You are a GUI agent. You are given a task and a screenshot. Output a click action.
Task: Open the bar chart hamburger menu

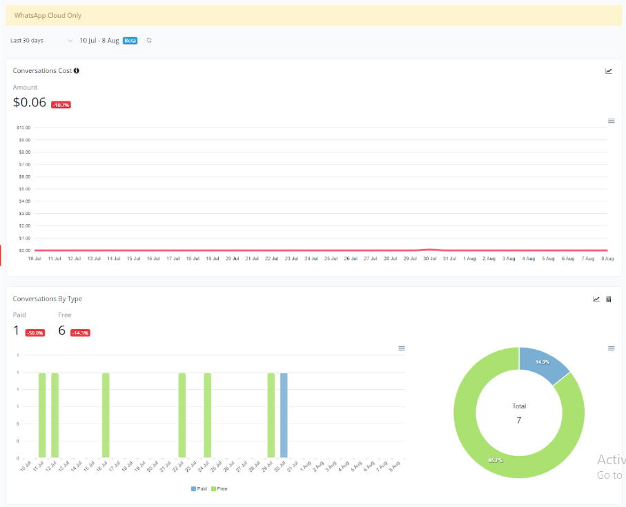click(402, 348)
